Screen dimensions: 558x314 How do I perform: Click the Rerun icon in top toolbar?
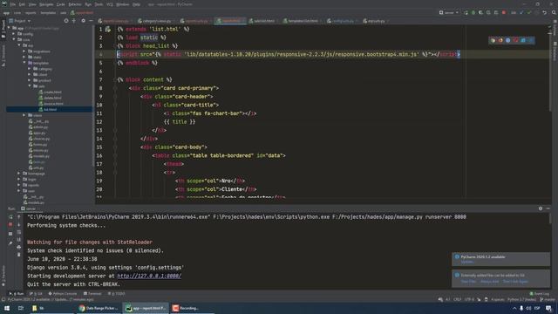tap(466, 12)
